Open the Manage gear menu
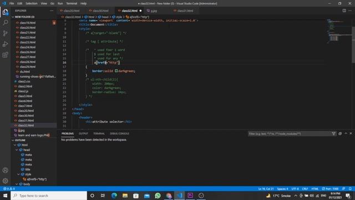 [5, 181]
